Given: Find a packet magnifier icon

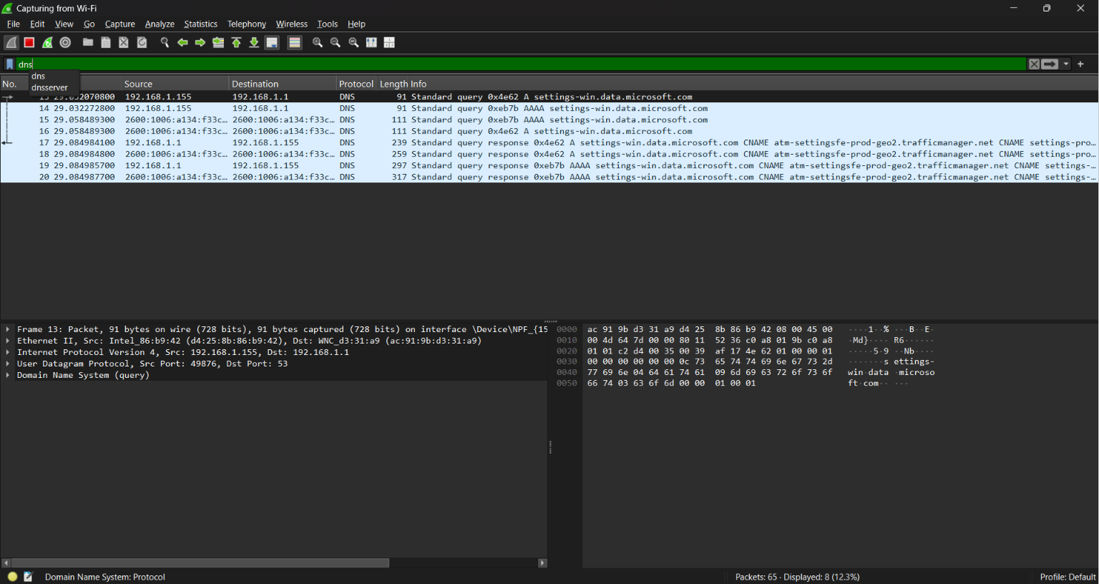Looking at the screenshot, I should click(165, 43).
